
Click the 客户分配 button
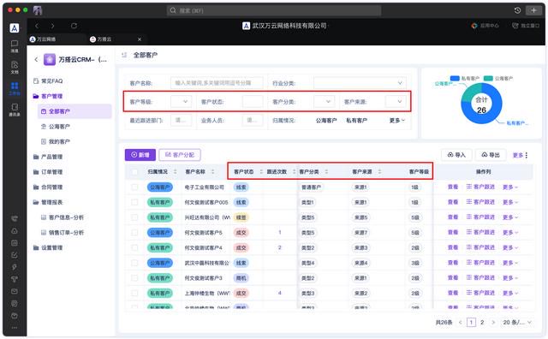click(x=180, y=155)
